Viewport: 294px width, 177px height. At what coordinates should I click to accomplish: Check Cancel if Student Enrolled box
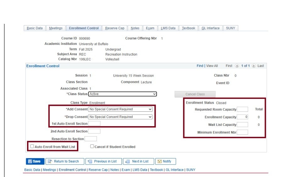pyautogui.click(x=92, y=146)
